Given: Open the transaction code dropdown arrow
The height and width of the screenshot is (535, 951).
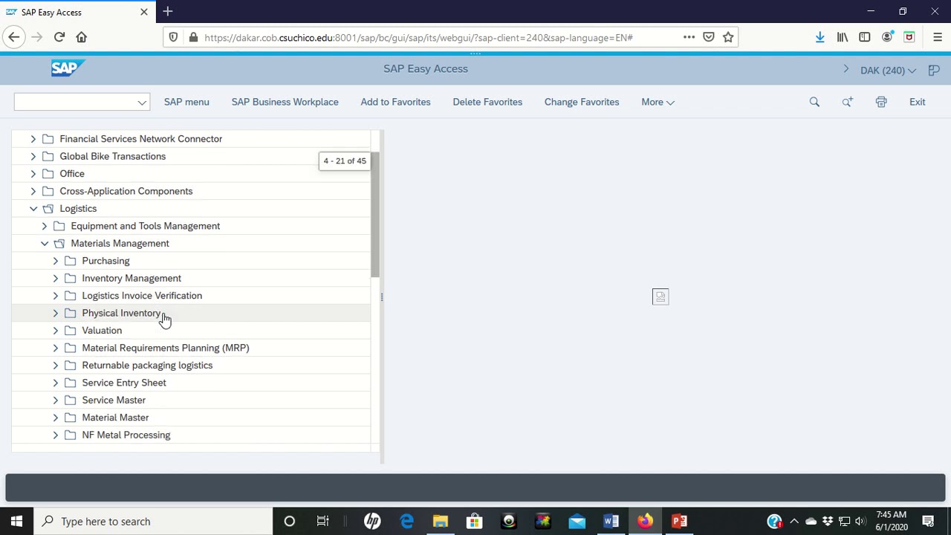Looking at the screenshot, I should point(142,103).
